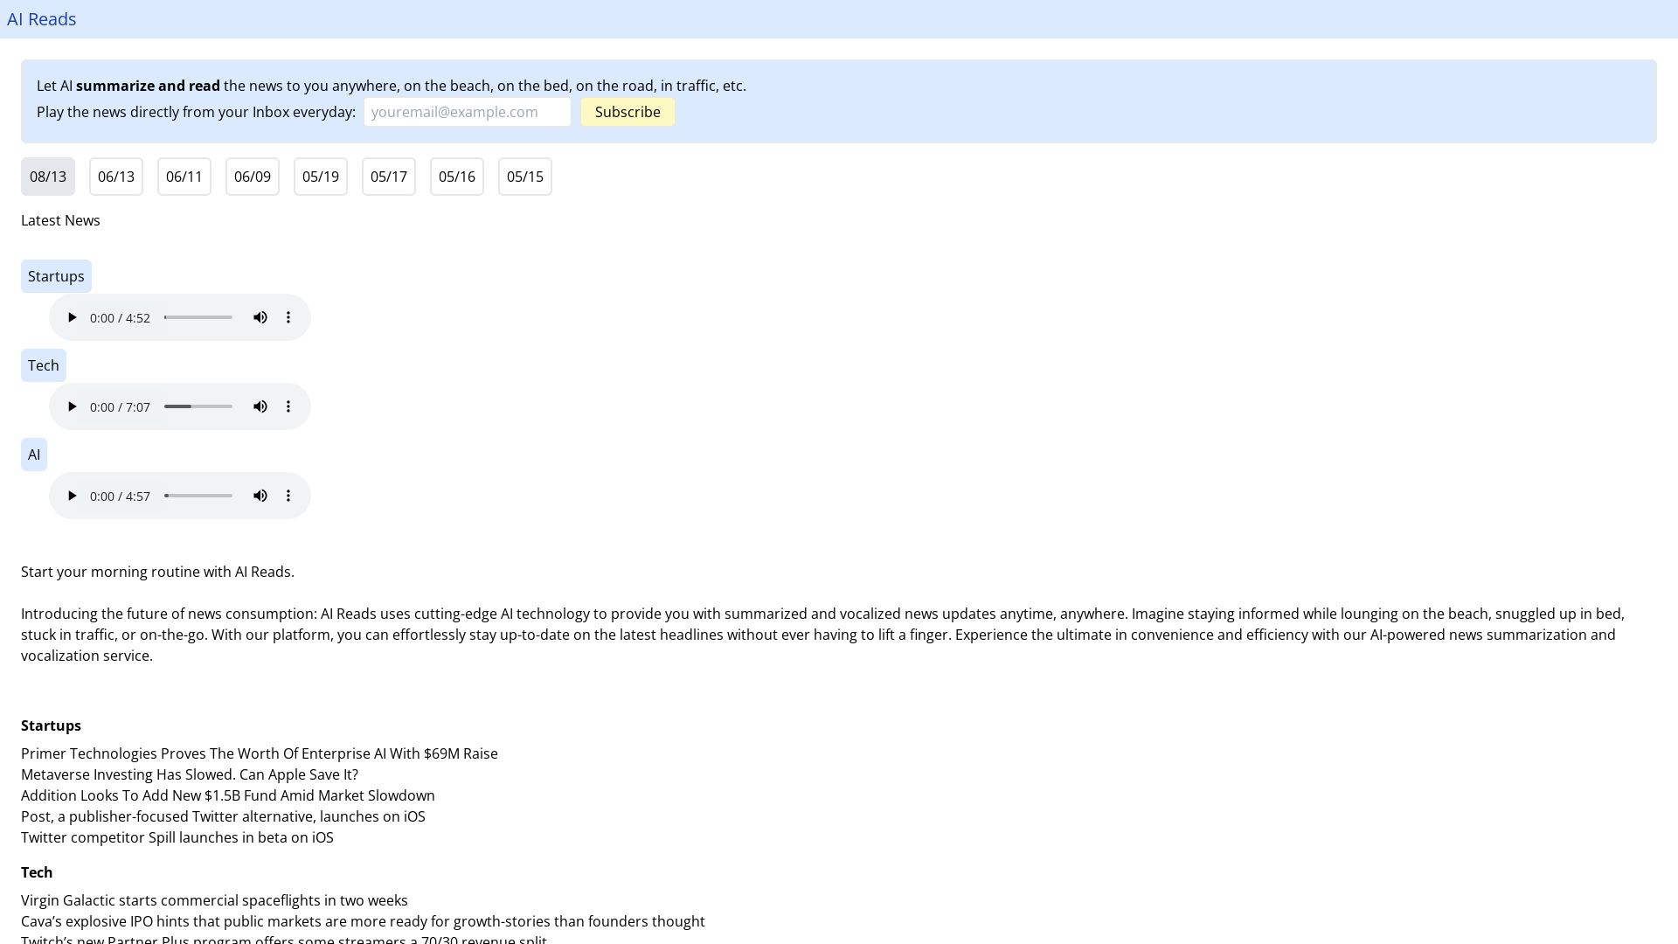
Task: Select the 06/13 date tab
Action: click(x=116, y=177)
